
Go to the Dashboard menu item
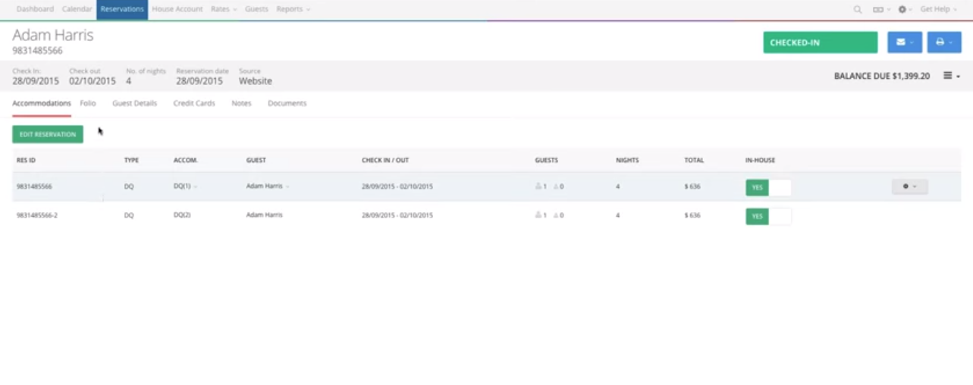click(x=35, y=9)
